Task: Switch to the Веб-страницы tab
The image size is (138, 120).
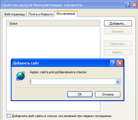Action: tap(14, 14)
